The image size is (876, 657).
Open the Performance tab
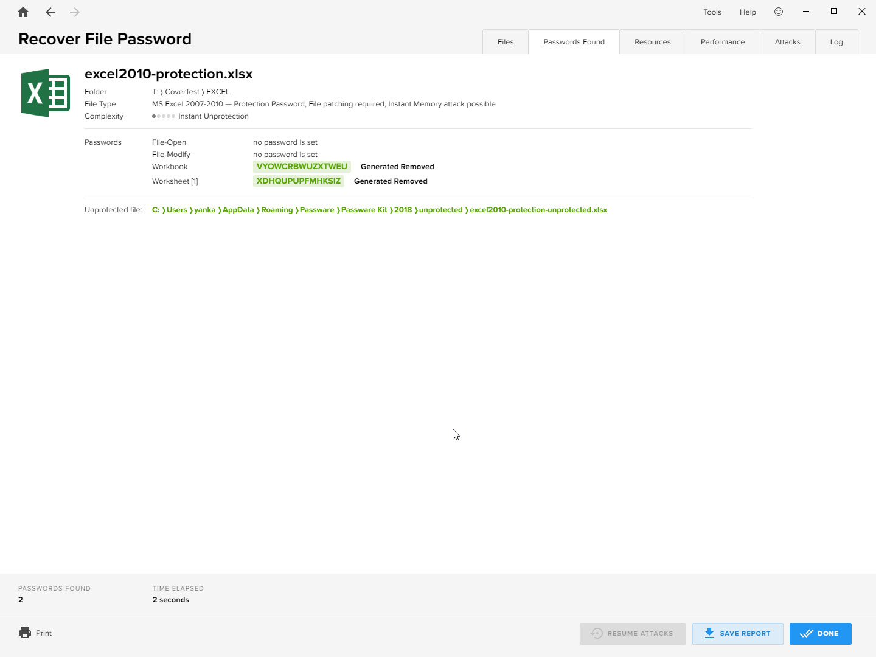point(723,42)
